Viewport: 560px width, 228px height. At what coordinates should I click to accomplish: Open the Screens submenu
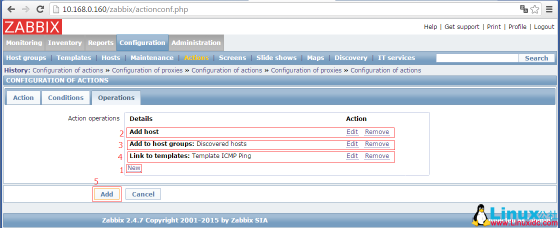232,58
